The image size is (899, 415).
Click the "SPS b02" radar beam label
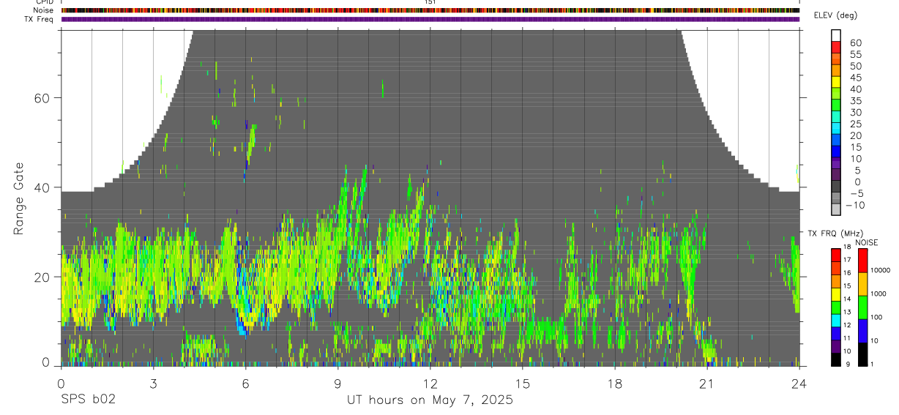88,400
